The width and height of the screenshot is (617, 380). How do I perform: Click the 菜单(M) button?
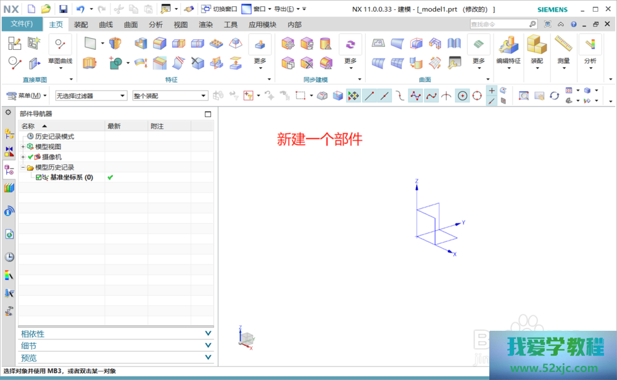(27, 95)
